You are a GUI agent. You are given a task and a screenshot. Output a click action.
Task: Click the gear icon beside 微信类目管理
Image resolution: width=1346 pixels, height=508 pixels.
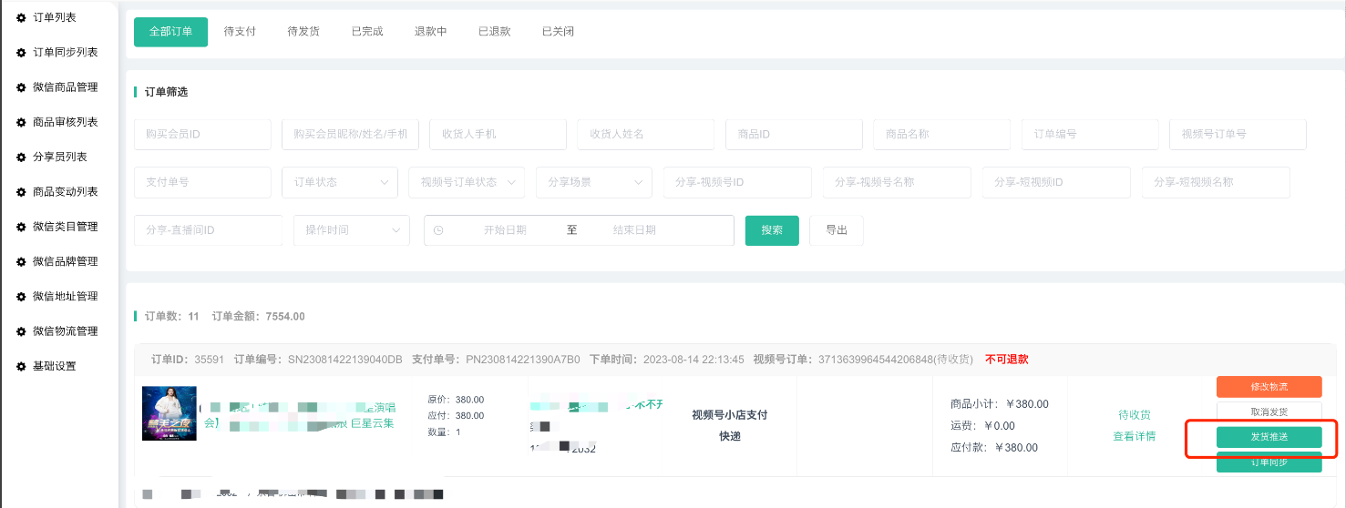pos(21,227)
